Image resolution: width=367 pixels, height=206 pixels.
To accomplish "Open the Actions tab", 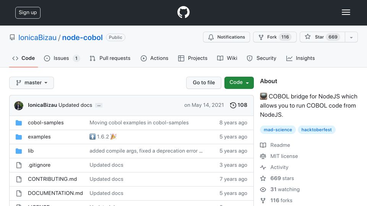I will pos(154,58).
